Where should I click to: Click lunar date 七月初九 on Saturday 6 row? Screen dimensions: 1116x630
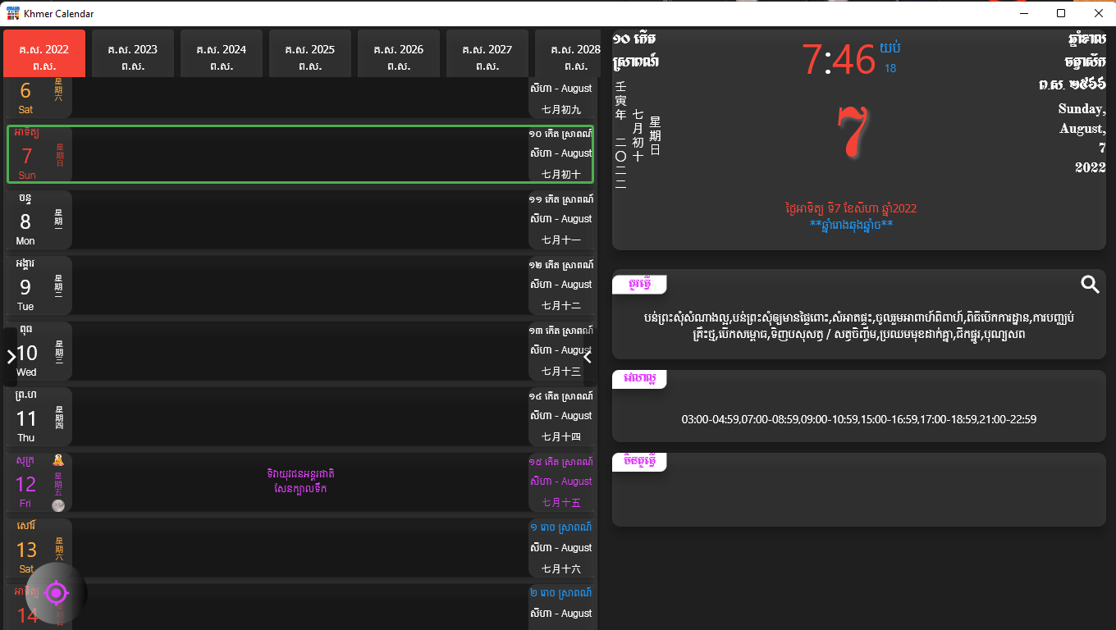click(x=561, y=108)
